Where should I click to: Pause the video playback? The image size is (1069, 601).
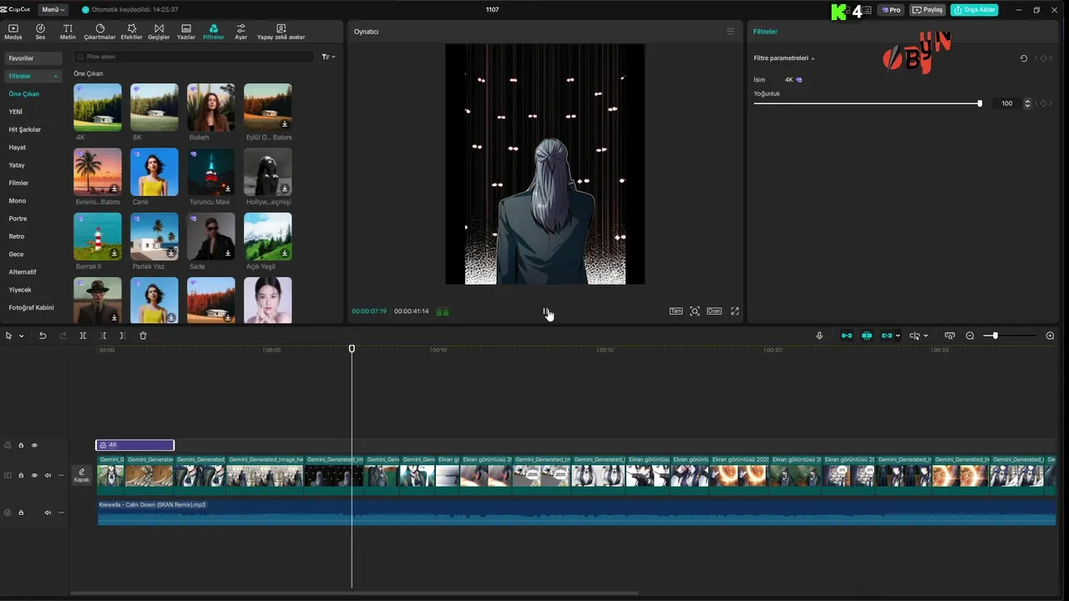[545, 311]
